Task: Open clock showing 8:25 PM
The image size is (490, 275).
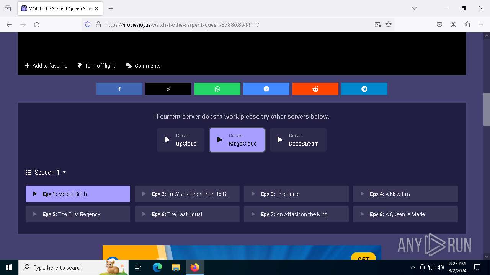Action: coord(457,267)
